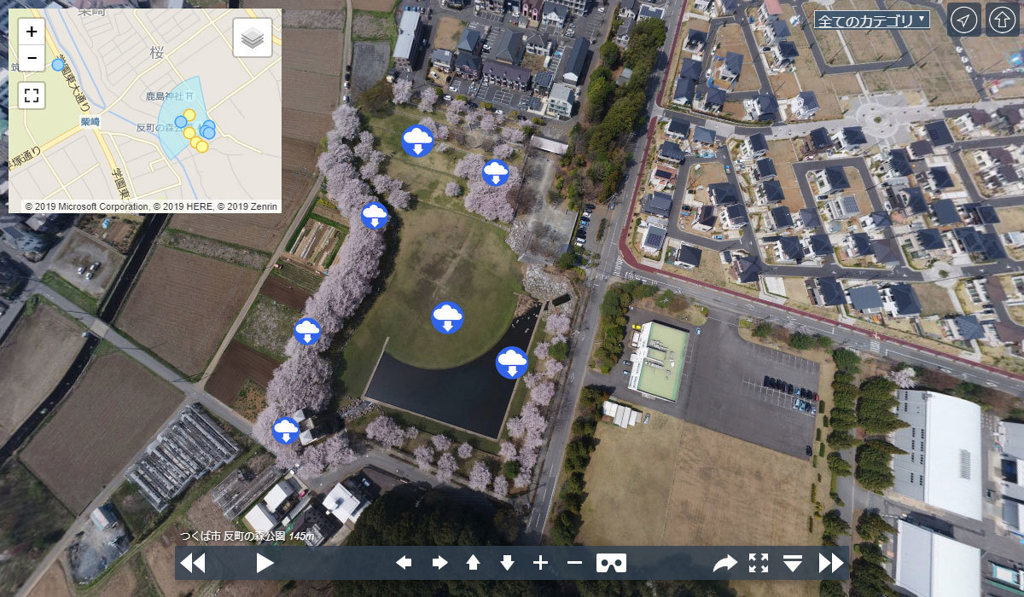Screen dimensions: 1024x597
Task: Expand the minimap to fullscreen
Action: [32, 96]
